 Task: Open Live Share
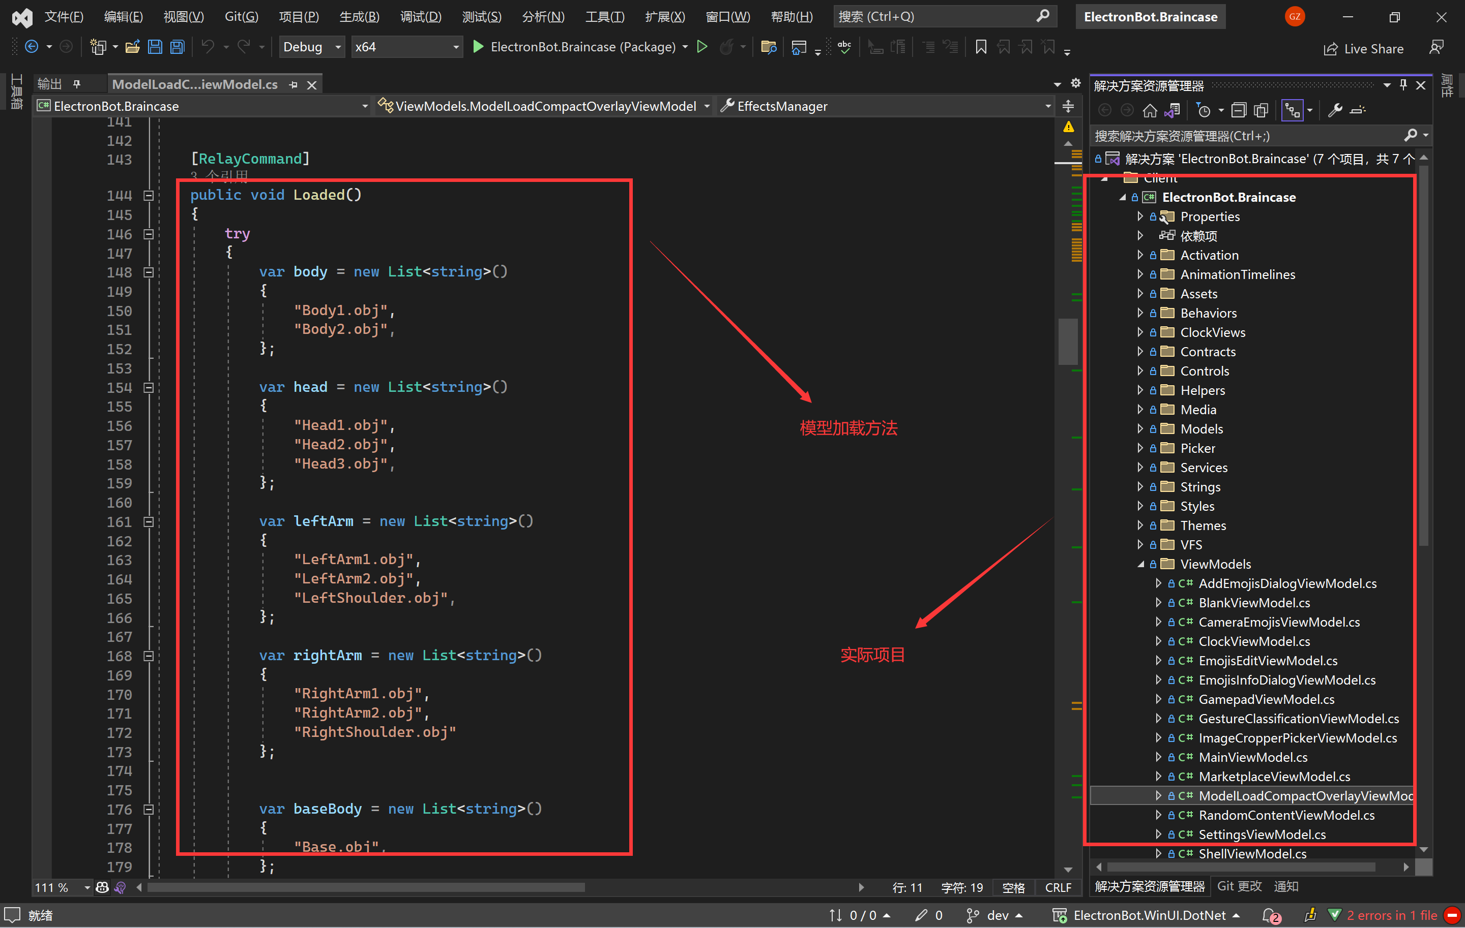1363,49
